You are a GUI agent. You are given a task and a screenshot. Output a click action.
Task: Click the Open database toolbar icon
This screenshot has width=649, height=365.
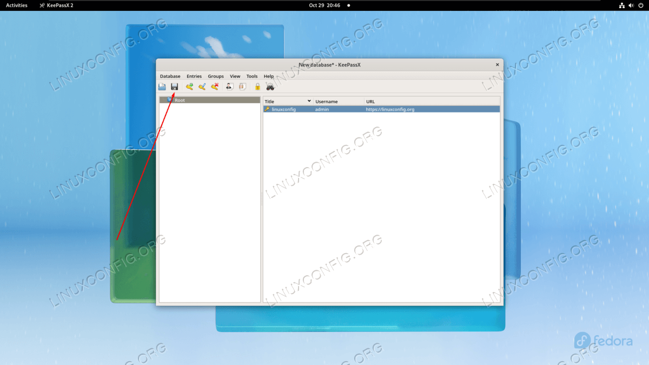coord(162,87)
